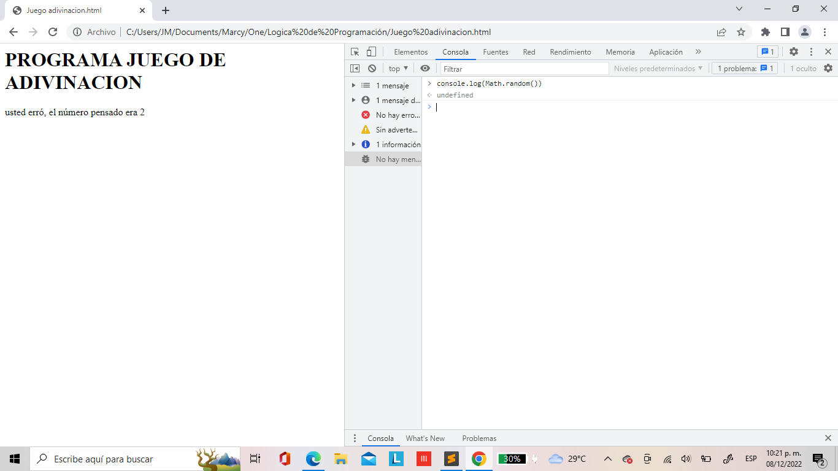Share this page via the share icon
Image resolution: width=838 pixels, height=471 pixels.
tap(721, 32)
